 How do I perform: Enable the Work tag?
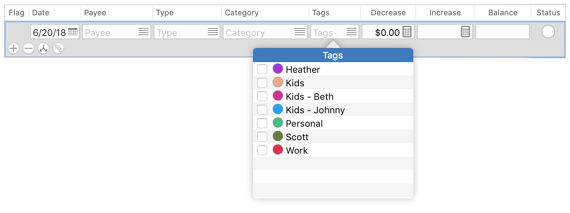pyautogui.click(x=262, y=150)
